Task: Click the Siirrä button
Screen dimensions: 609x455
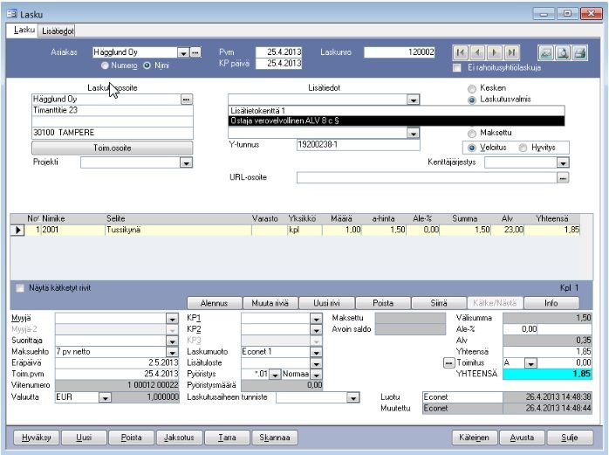Action: [x=439, y=303]
